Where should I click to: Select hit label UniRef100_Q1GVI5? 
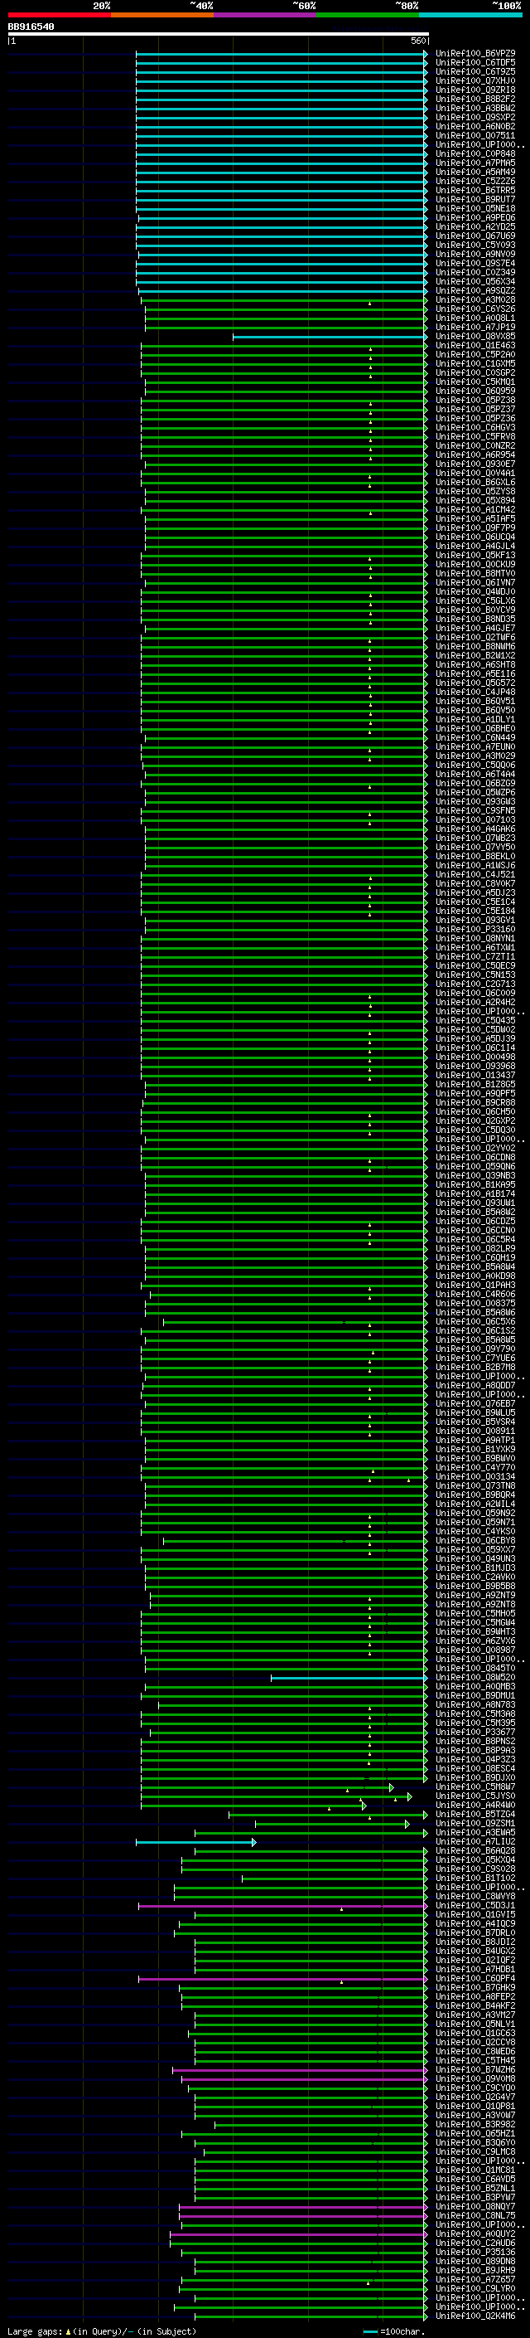475,1914
